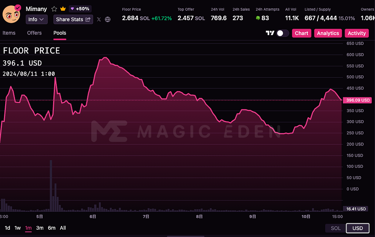This screenshot has width=375, height=237.
Task: Choose the 6m time range
Action: point(52,228)
